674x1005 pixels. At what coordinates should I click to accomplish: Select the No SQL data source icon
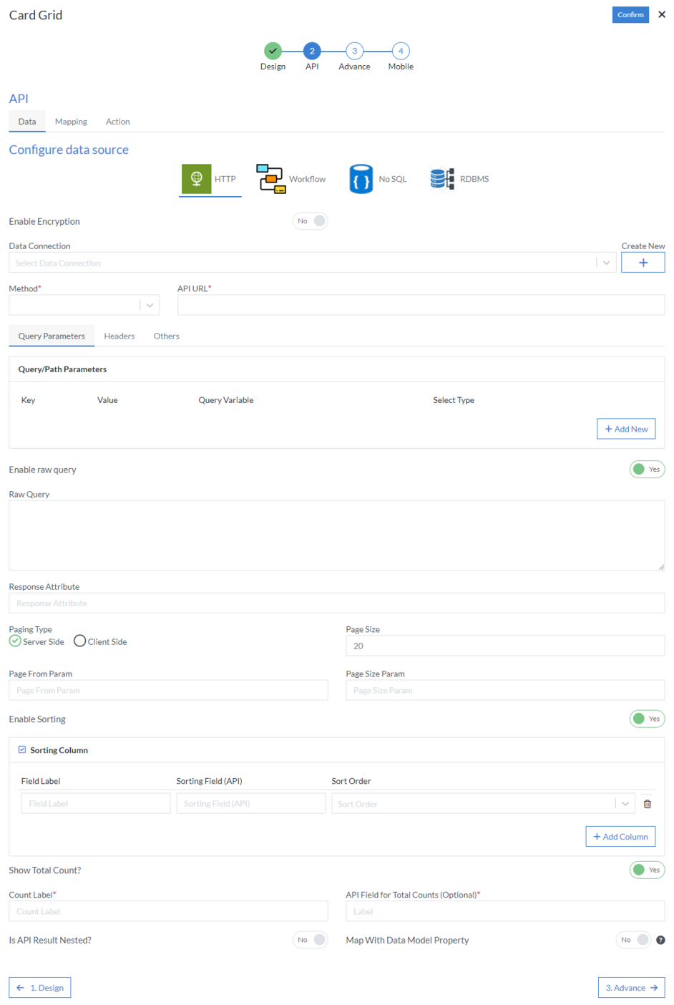click(361, 179)
